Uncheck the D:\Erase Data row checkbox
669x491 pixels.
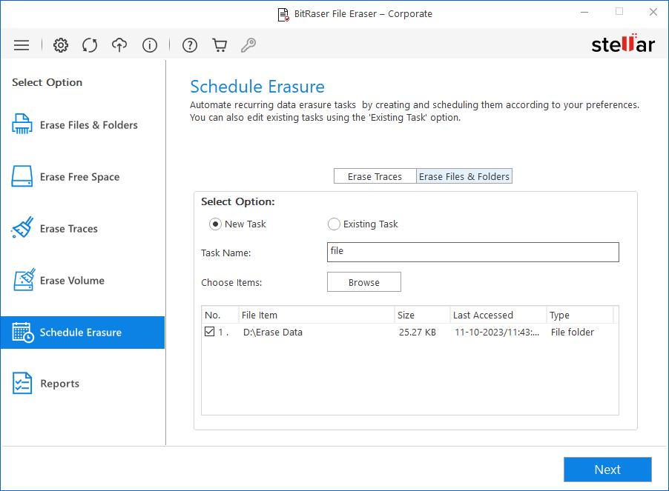209,331
